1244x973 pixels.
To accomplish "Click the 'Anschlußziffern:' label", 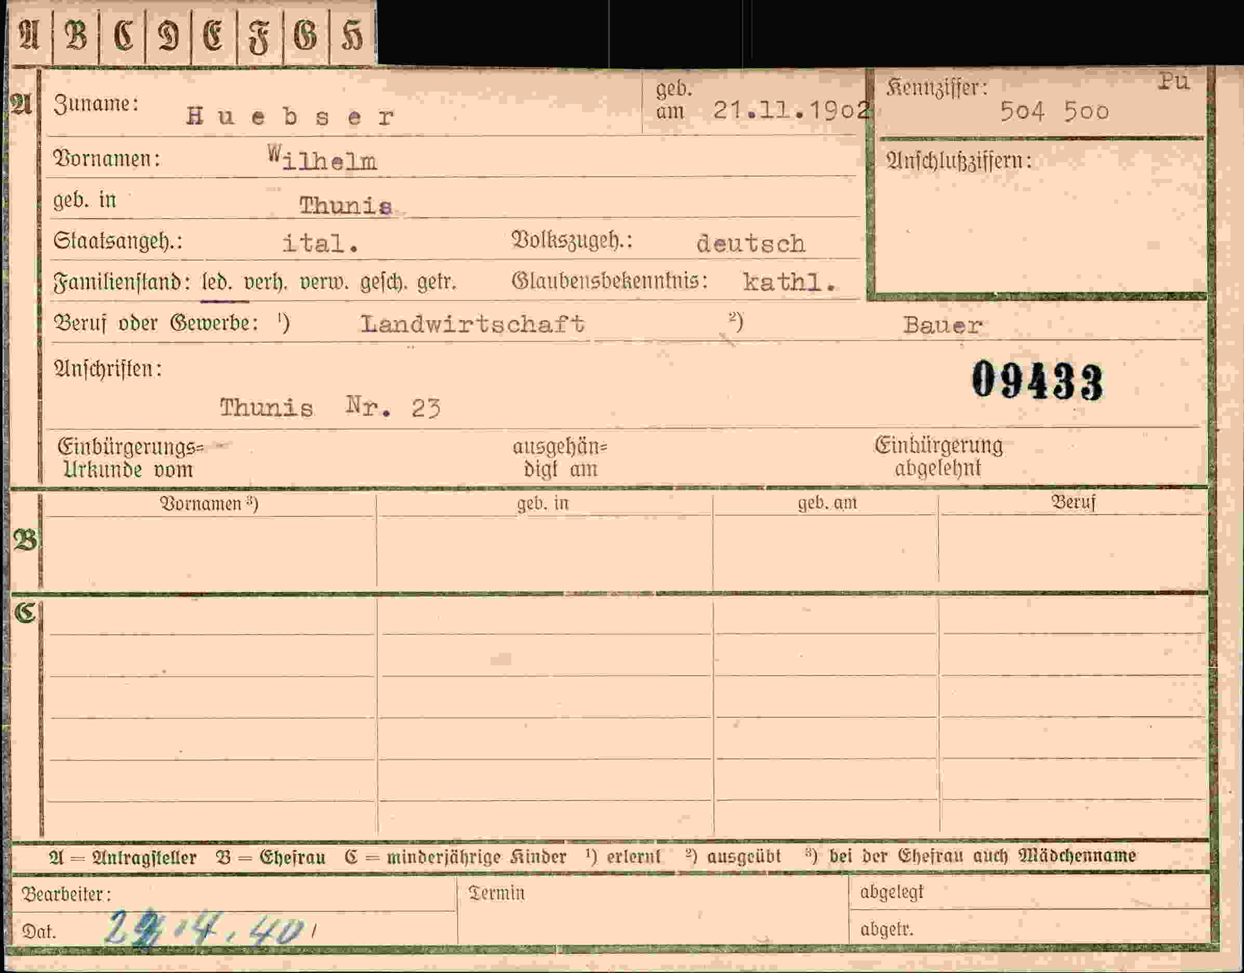I will pyautogui.click(x=959, y=161).
